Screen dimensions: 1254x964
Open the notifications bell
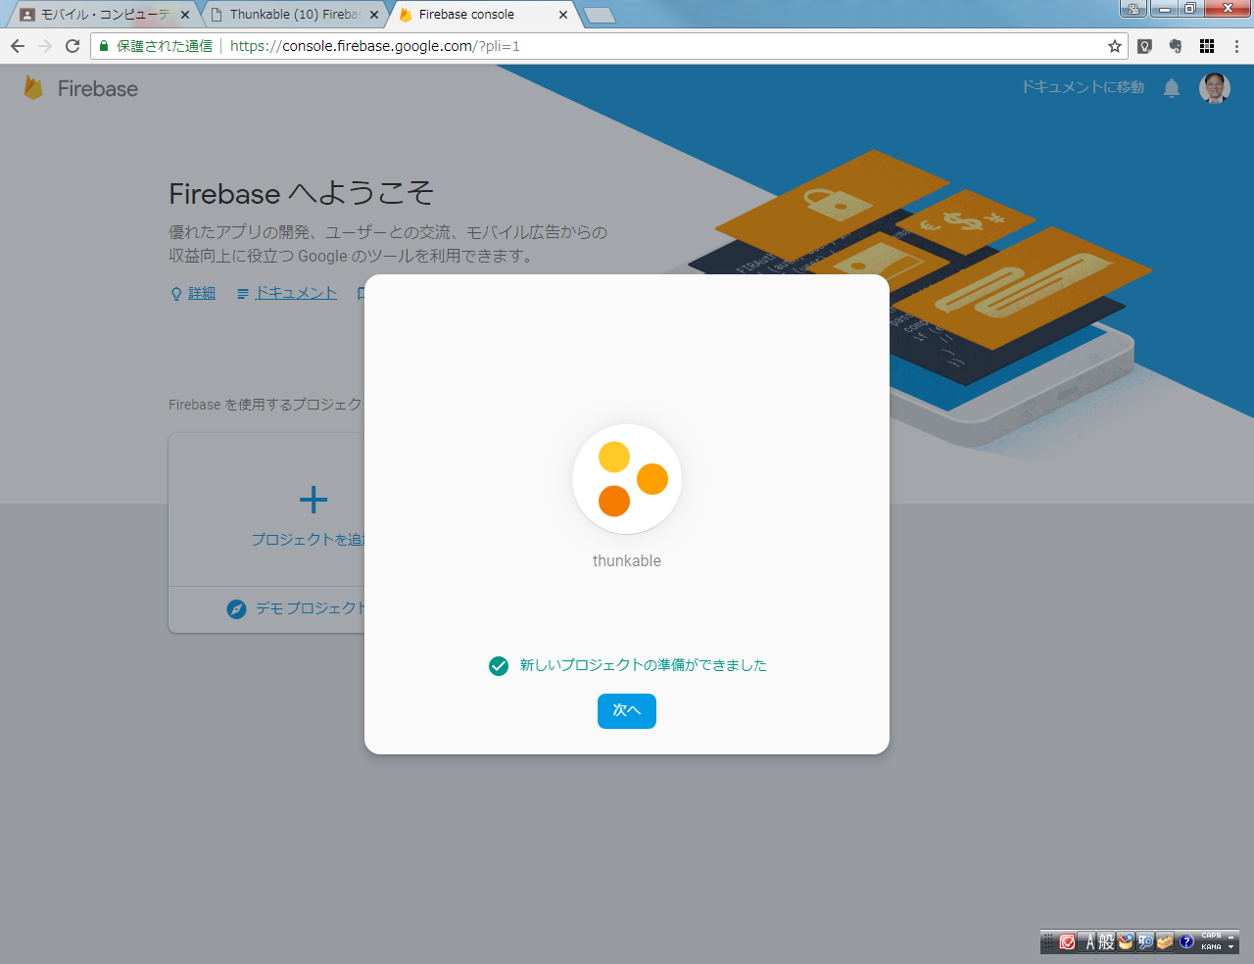pyautogui.click(x=1172, y=88)
